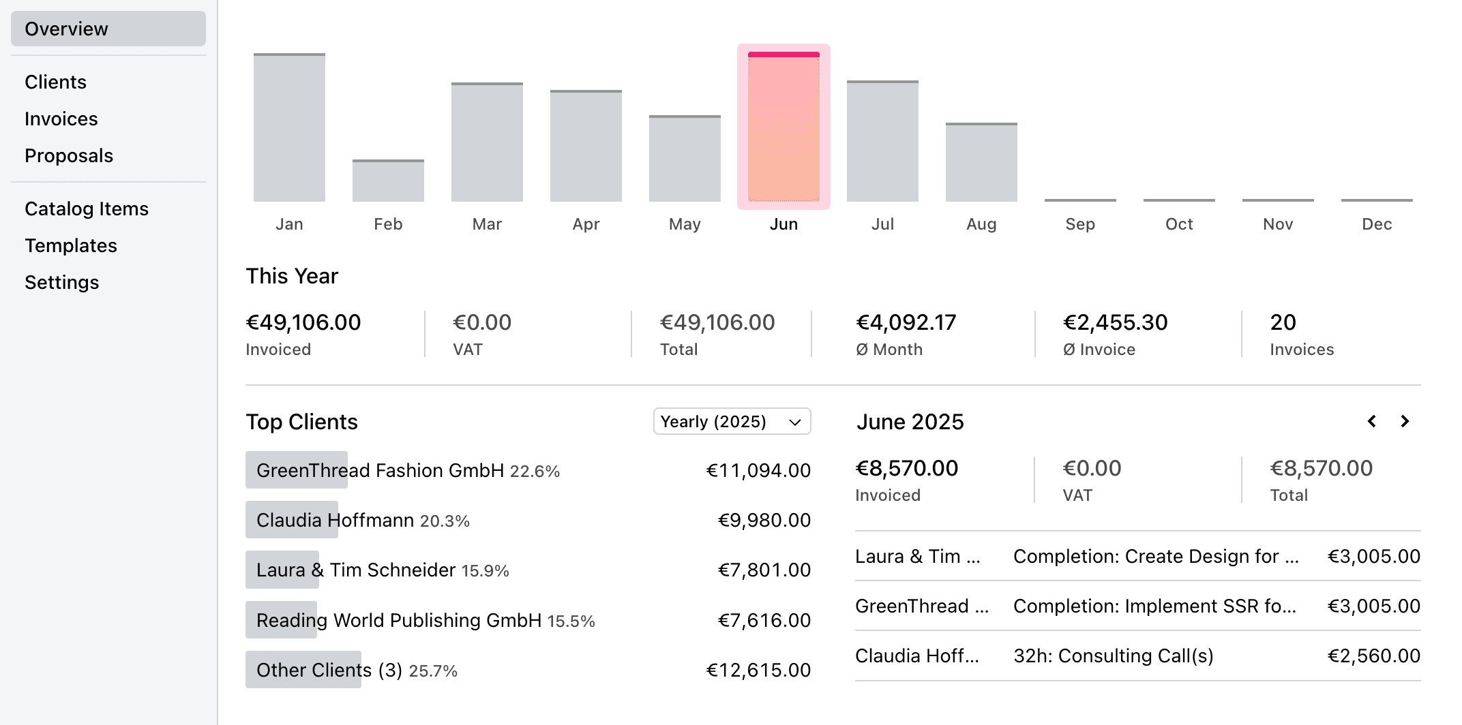Select the Overview sidebar item
The width and height of the screenshot is (1462, 725).
click(108, 29)
